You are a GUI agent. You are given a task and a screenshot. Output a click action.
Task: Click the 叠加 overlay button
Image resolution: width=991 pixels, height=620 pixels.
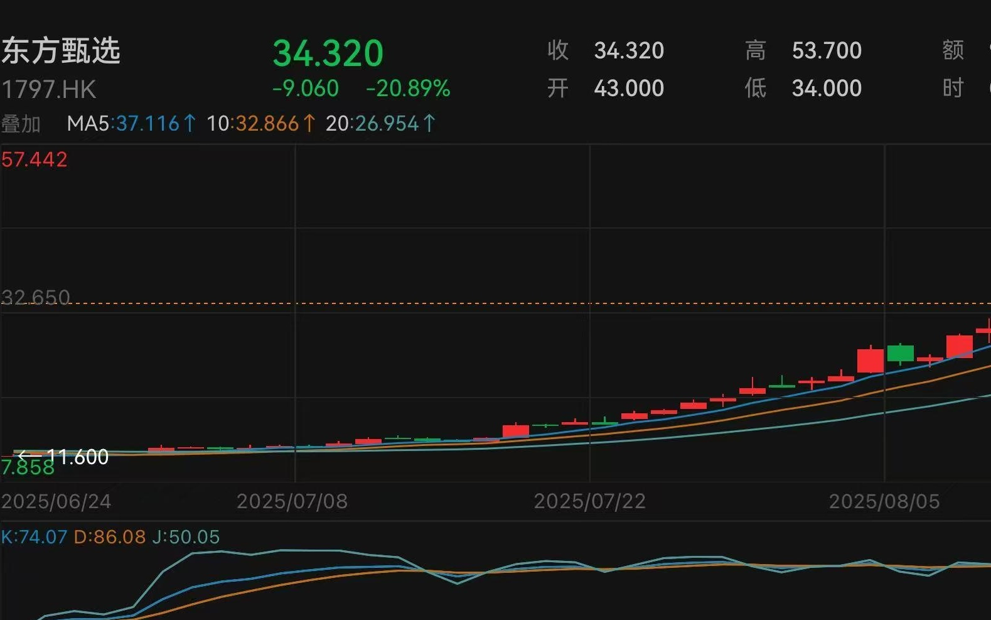21,124
